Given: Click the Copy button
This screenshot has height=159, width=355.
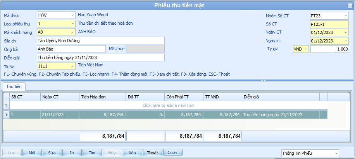Looking at the screenshot, I should click(x=172, y=153).
